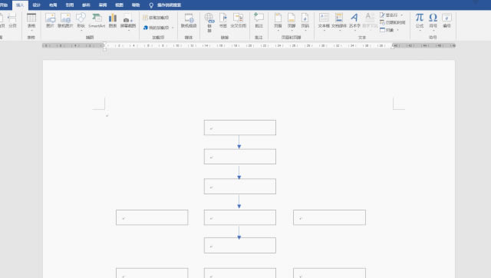Expand the My Add-ins dropdown arrow
Screen dimensions: 491x278
[x=173, y=28]
